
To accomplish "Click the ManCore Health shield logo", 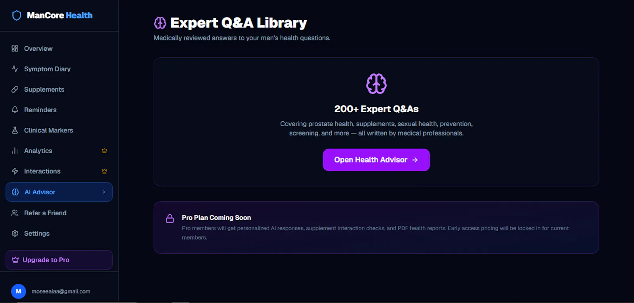I will click(x=17, y=15).
